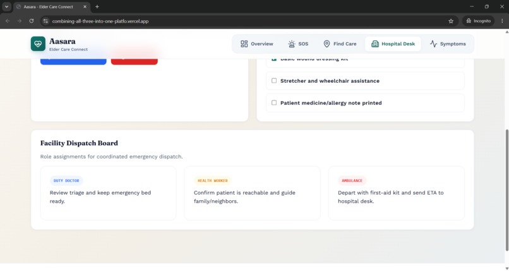Click the page vertical scrollbar thumb
This screenshot has width=509, height=271.
click(x=506, y=190)
